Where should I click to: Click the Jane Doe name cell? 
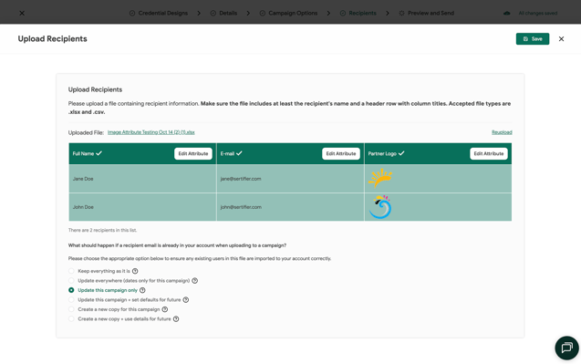tap(142, 178)
